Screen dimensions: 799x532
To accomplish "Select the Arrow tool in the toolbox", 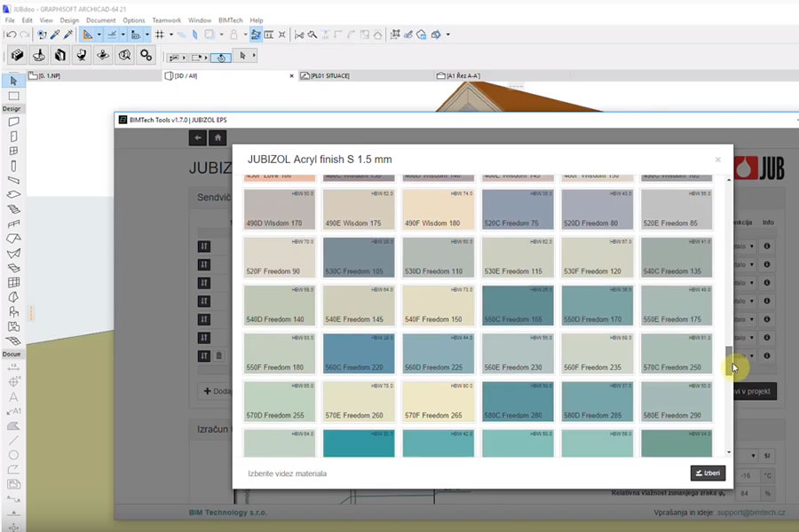I will click(13, 81).
